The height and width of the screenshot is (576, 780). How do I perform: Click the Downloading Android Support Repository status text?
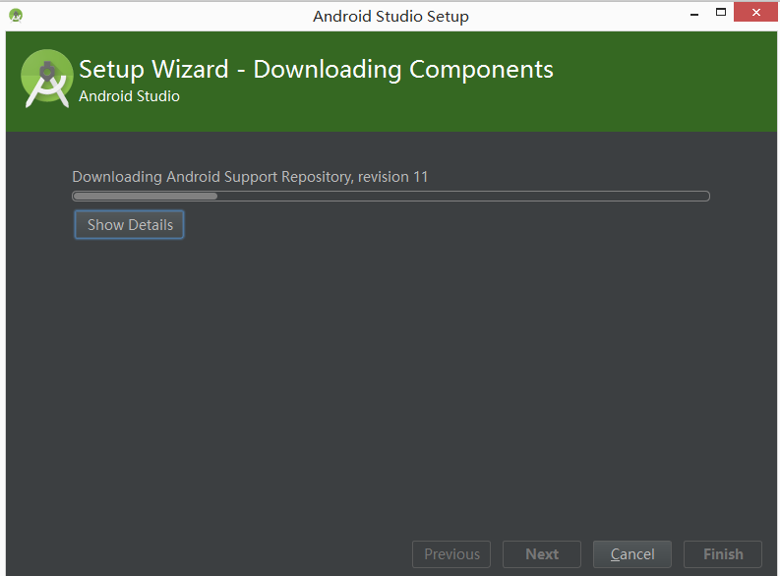[250, 177]
